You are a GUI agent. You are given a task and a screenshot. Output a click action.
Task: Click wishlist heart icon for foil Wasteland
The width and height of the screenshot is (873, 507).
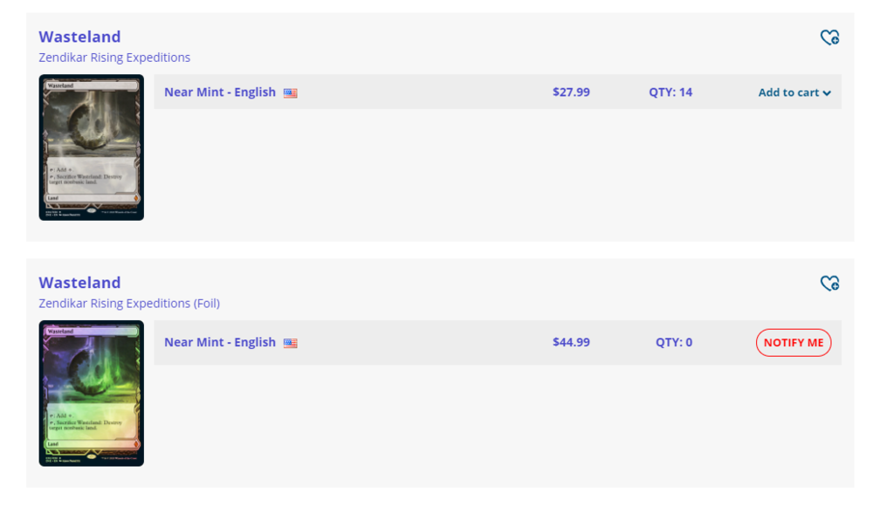click(x=829, y=284)
